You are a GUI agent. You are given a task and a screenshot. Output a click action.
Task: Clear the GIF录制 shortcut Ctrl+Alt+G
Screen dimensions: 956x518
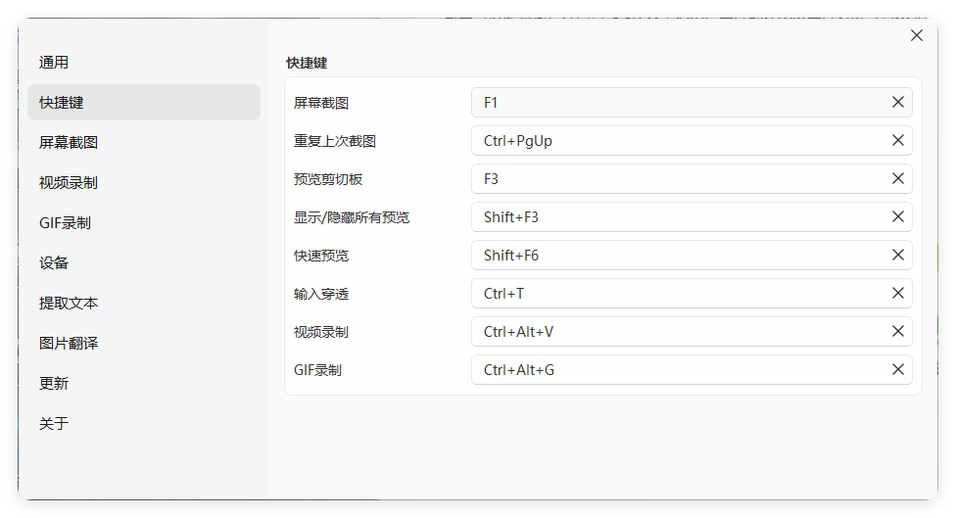pyautogui.click(x=897, y=369)
